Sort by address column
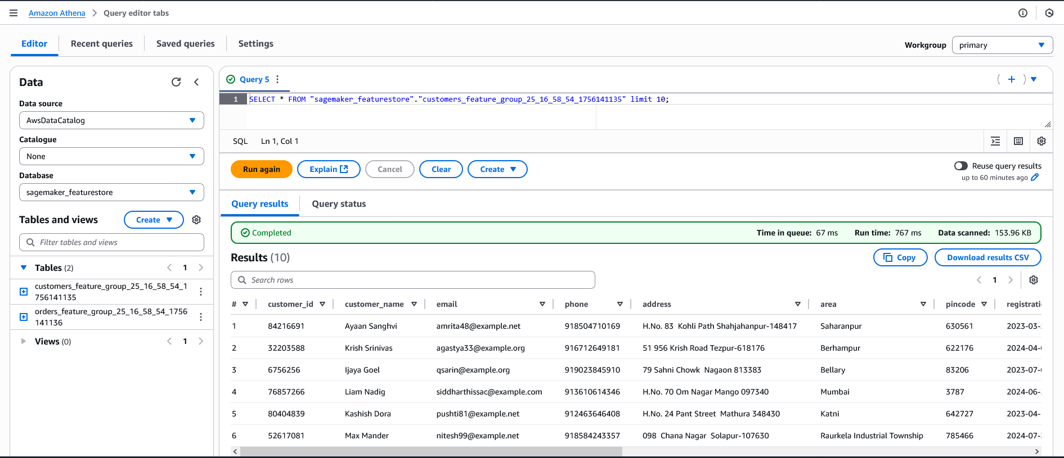 [798, 304]
